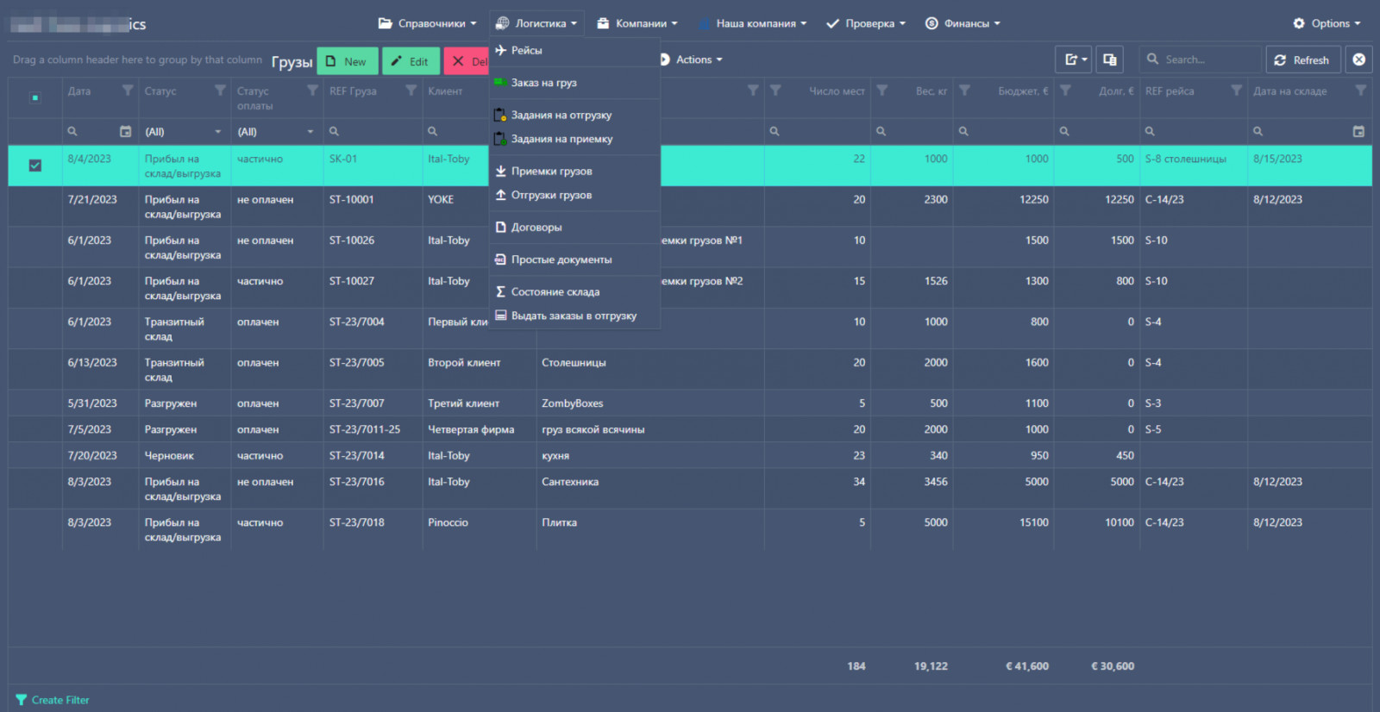Toggle the select-all rows checkbox
This screenshot has height=712, width=1380.
point(34,97)
